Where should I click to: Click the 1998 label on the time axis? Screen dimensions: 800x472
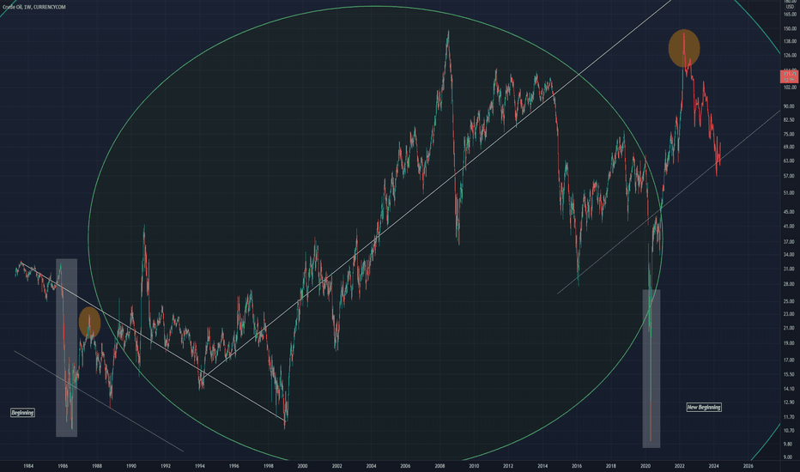coord(269,466)
